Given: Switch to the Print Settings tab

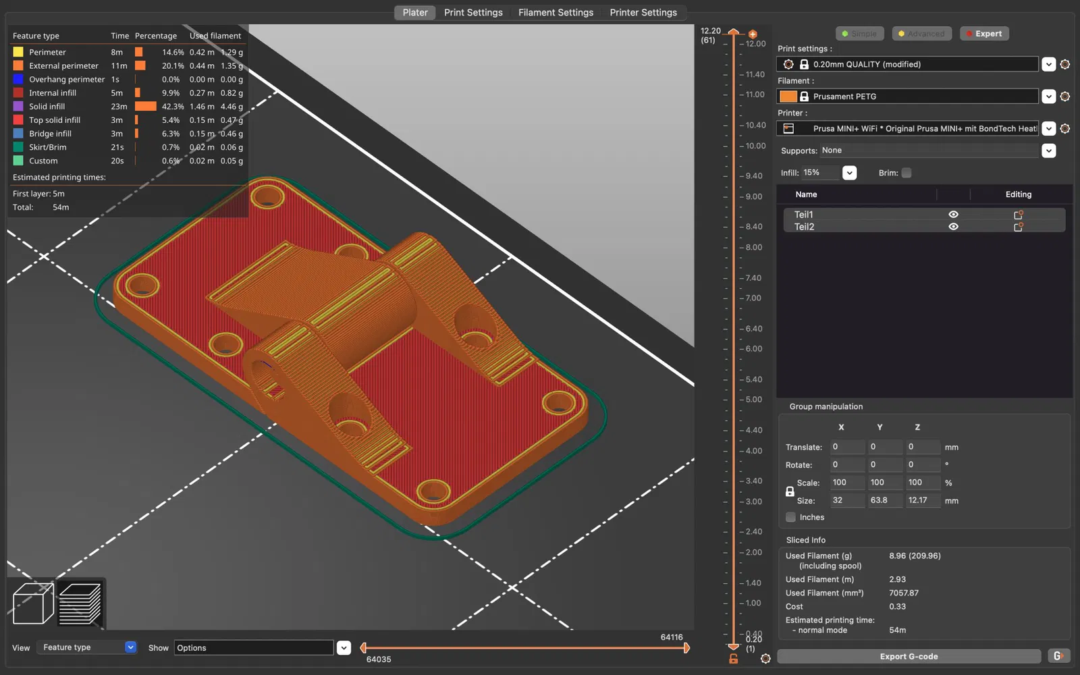Looking at the screenshot, I should click(x=473, y=12).
